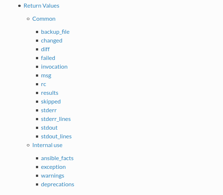The image size is (223, 195).
Task: Select the invocation link
Action: tap(54, 67)
